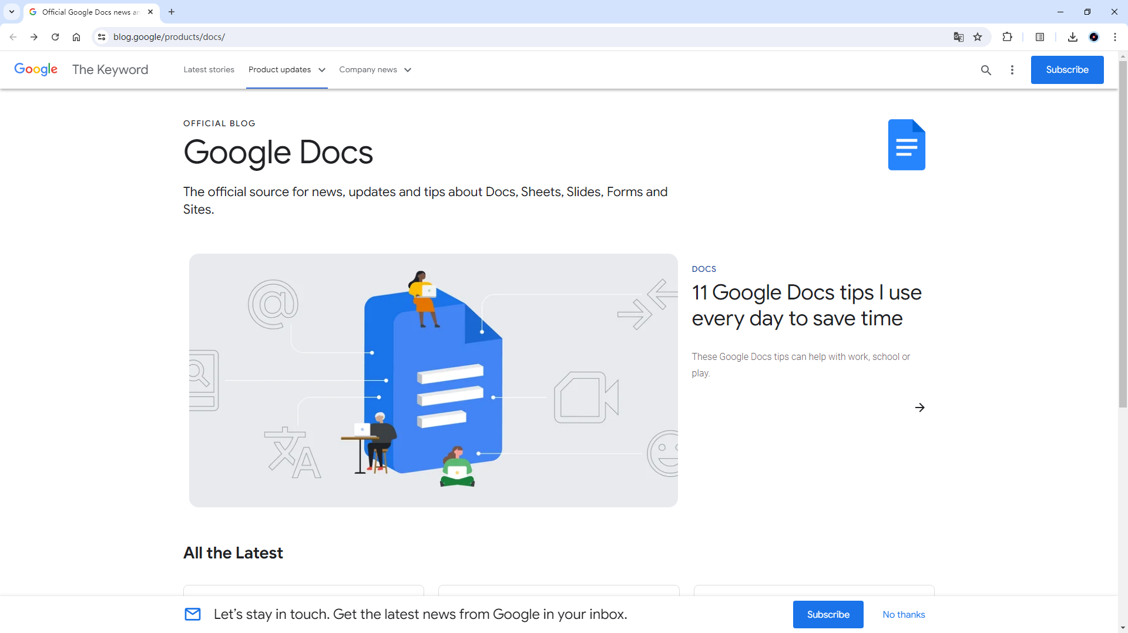Click the 'OFFICIAL BLOG' label text
The height and width of the screenshot is (633, 1128).
coord(219,123)
